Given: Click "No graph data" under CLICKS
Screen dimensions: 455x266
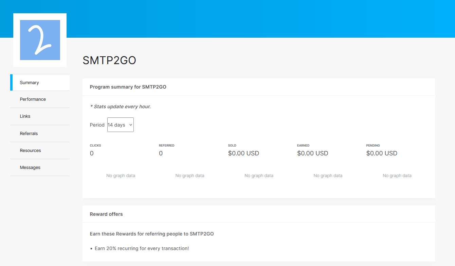Looking at the screenshot, I should (121, 176).
